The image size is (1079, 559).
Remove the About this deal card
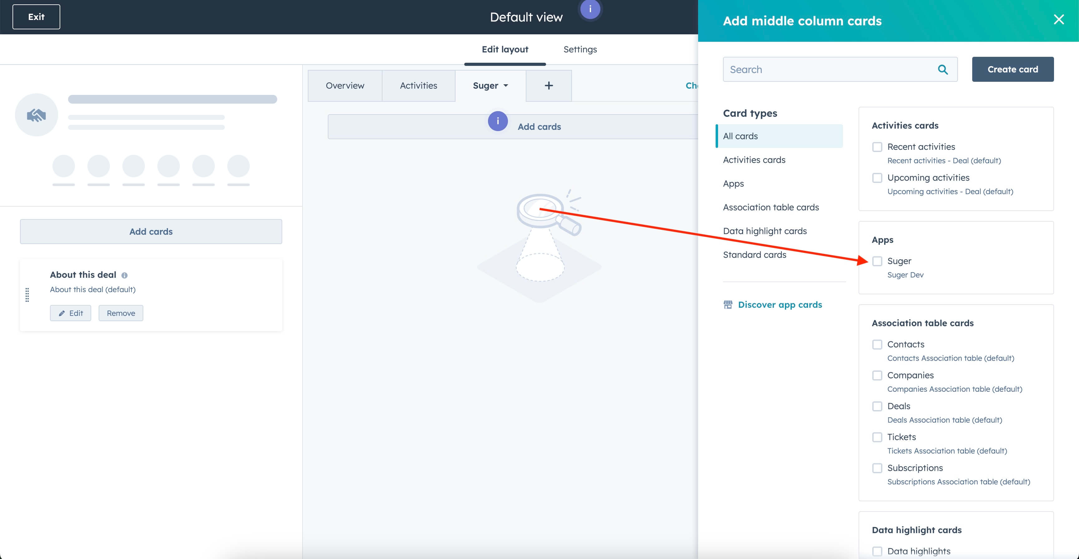pos(121,313)
